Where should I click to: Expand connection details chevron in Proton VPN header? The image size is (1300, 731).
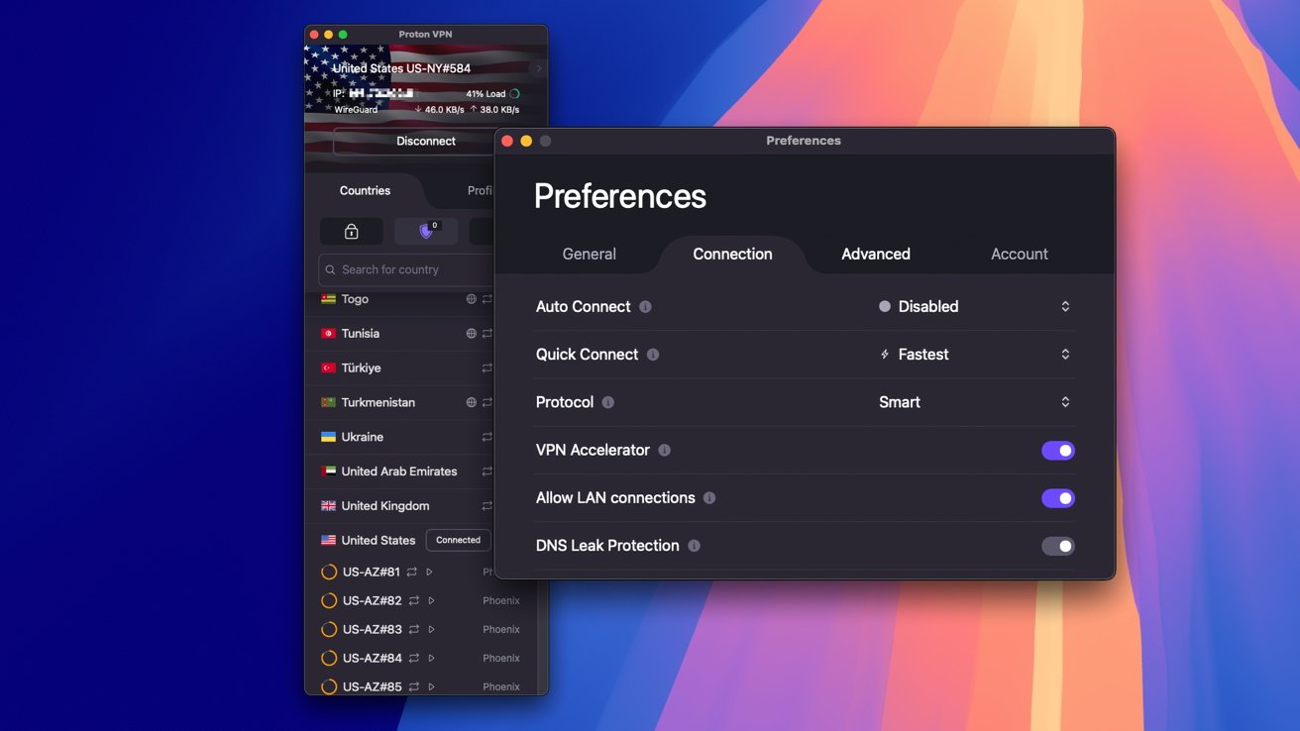pyautogui.click(x=540, y=68)
